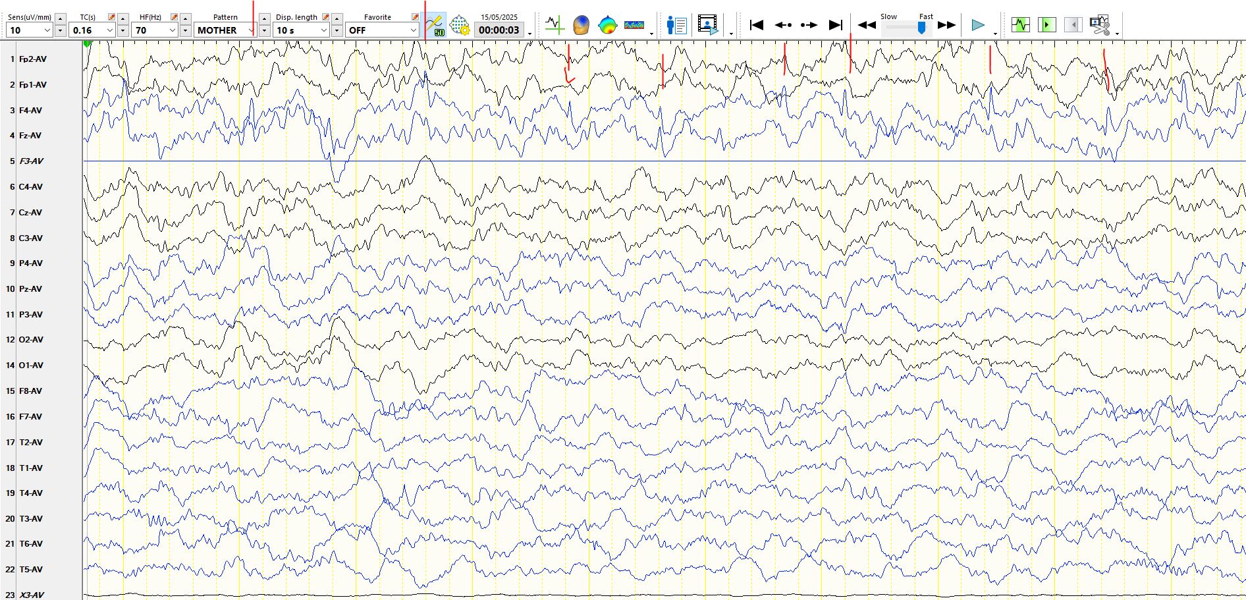Expand the arrow beside the spectral array icon
This screenshot has height=600, width=1246.
tap(651, 34)
